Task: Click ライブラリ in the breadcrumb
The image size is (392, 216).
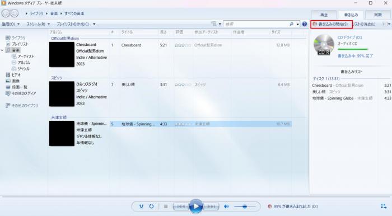Action: [36, 13]
